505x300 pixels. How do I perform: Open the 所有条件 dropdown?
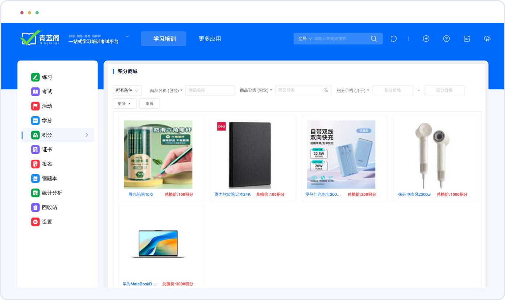pos(127,90)
